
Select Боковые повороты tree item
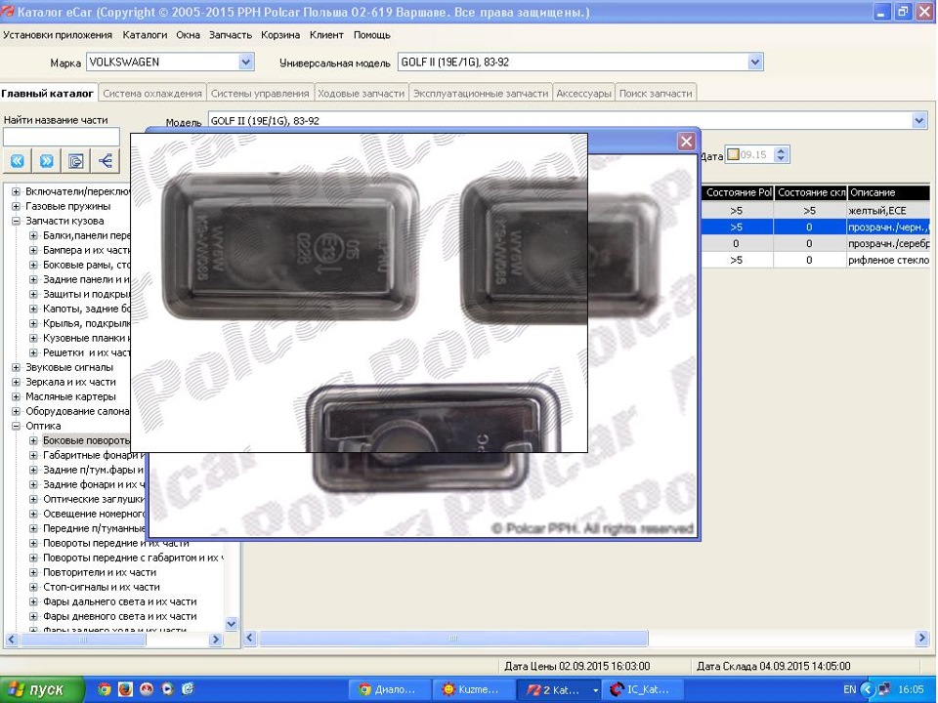pyautogui.click(x=86, y=440)
